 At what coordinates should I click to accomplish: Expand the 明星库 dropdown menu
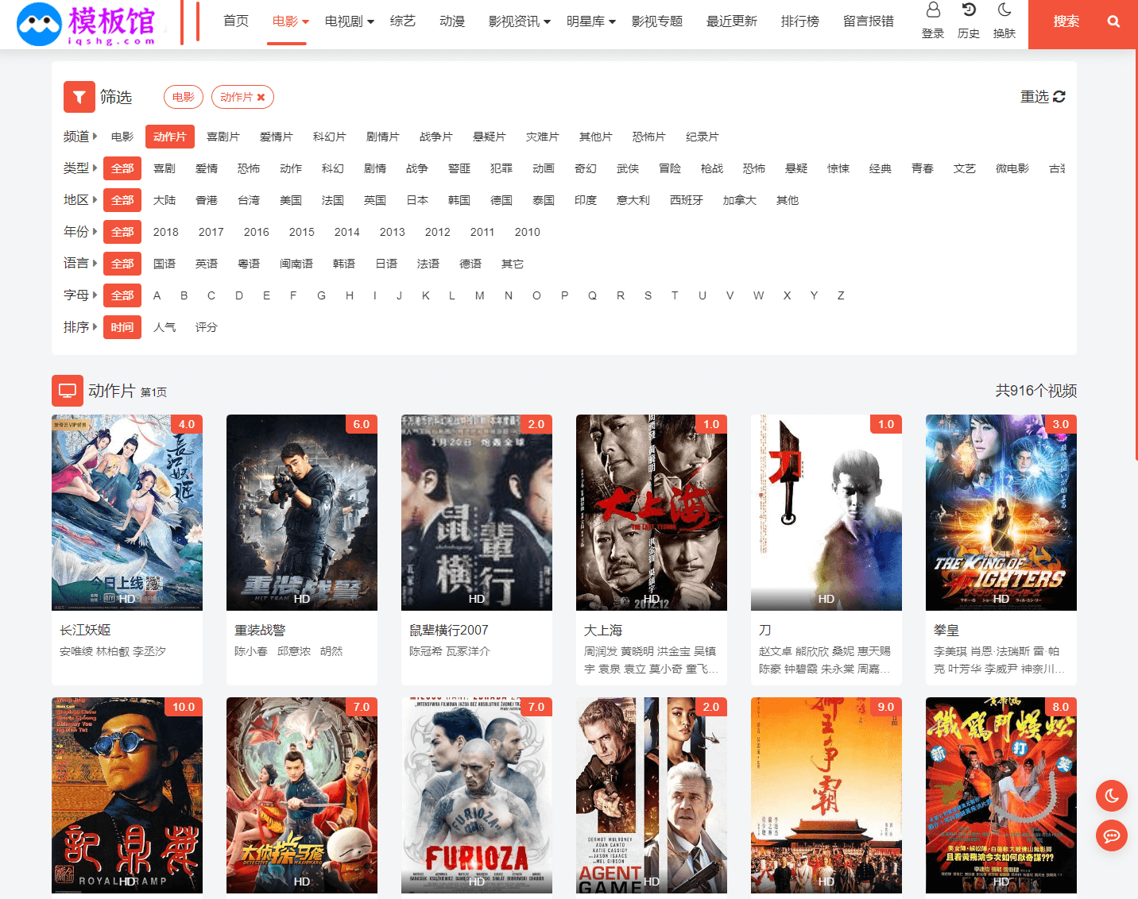click(590, 21)
